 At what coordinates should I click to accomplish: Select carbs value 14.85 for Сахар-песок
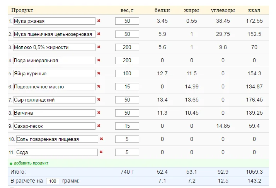coord(223,126)
